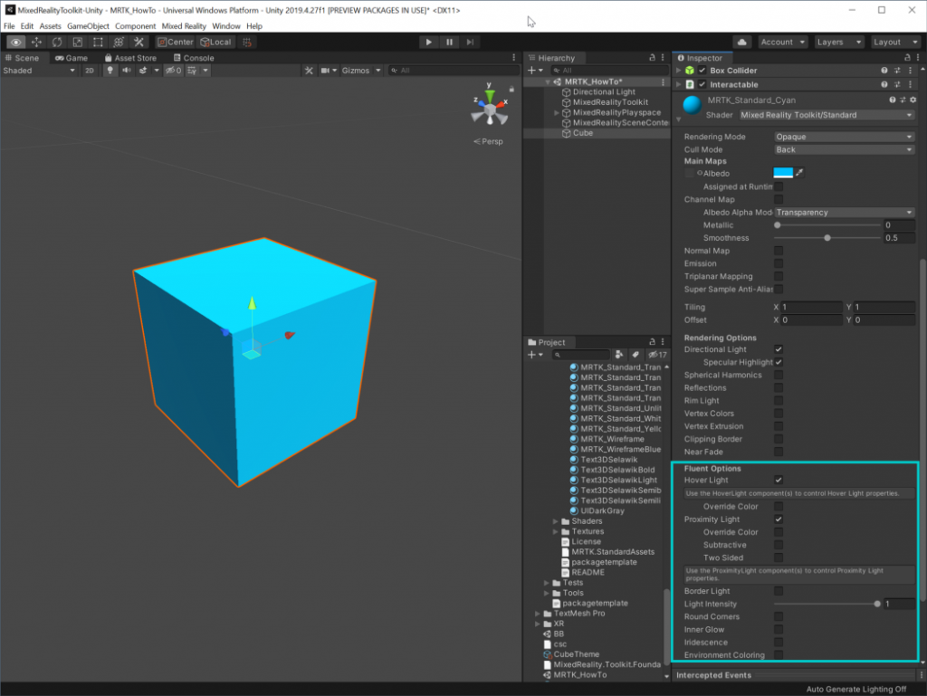The image size is (927, 696).
Task: Select the Rotate tool
Action: pyautogui.click(x=56, y=42)
